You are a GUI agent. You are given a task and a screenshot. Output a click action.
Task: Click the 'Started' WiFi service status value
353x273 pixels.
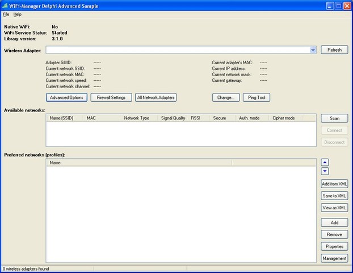pos(60,33)
